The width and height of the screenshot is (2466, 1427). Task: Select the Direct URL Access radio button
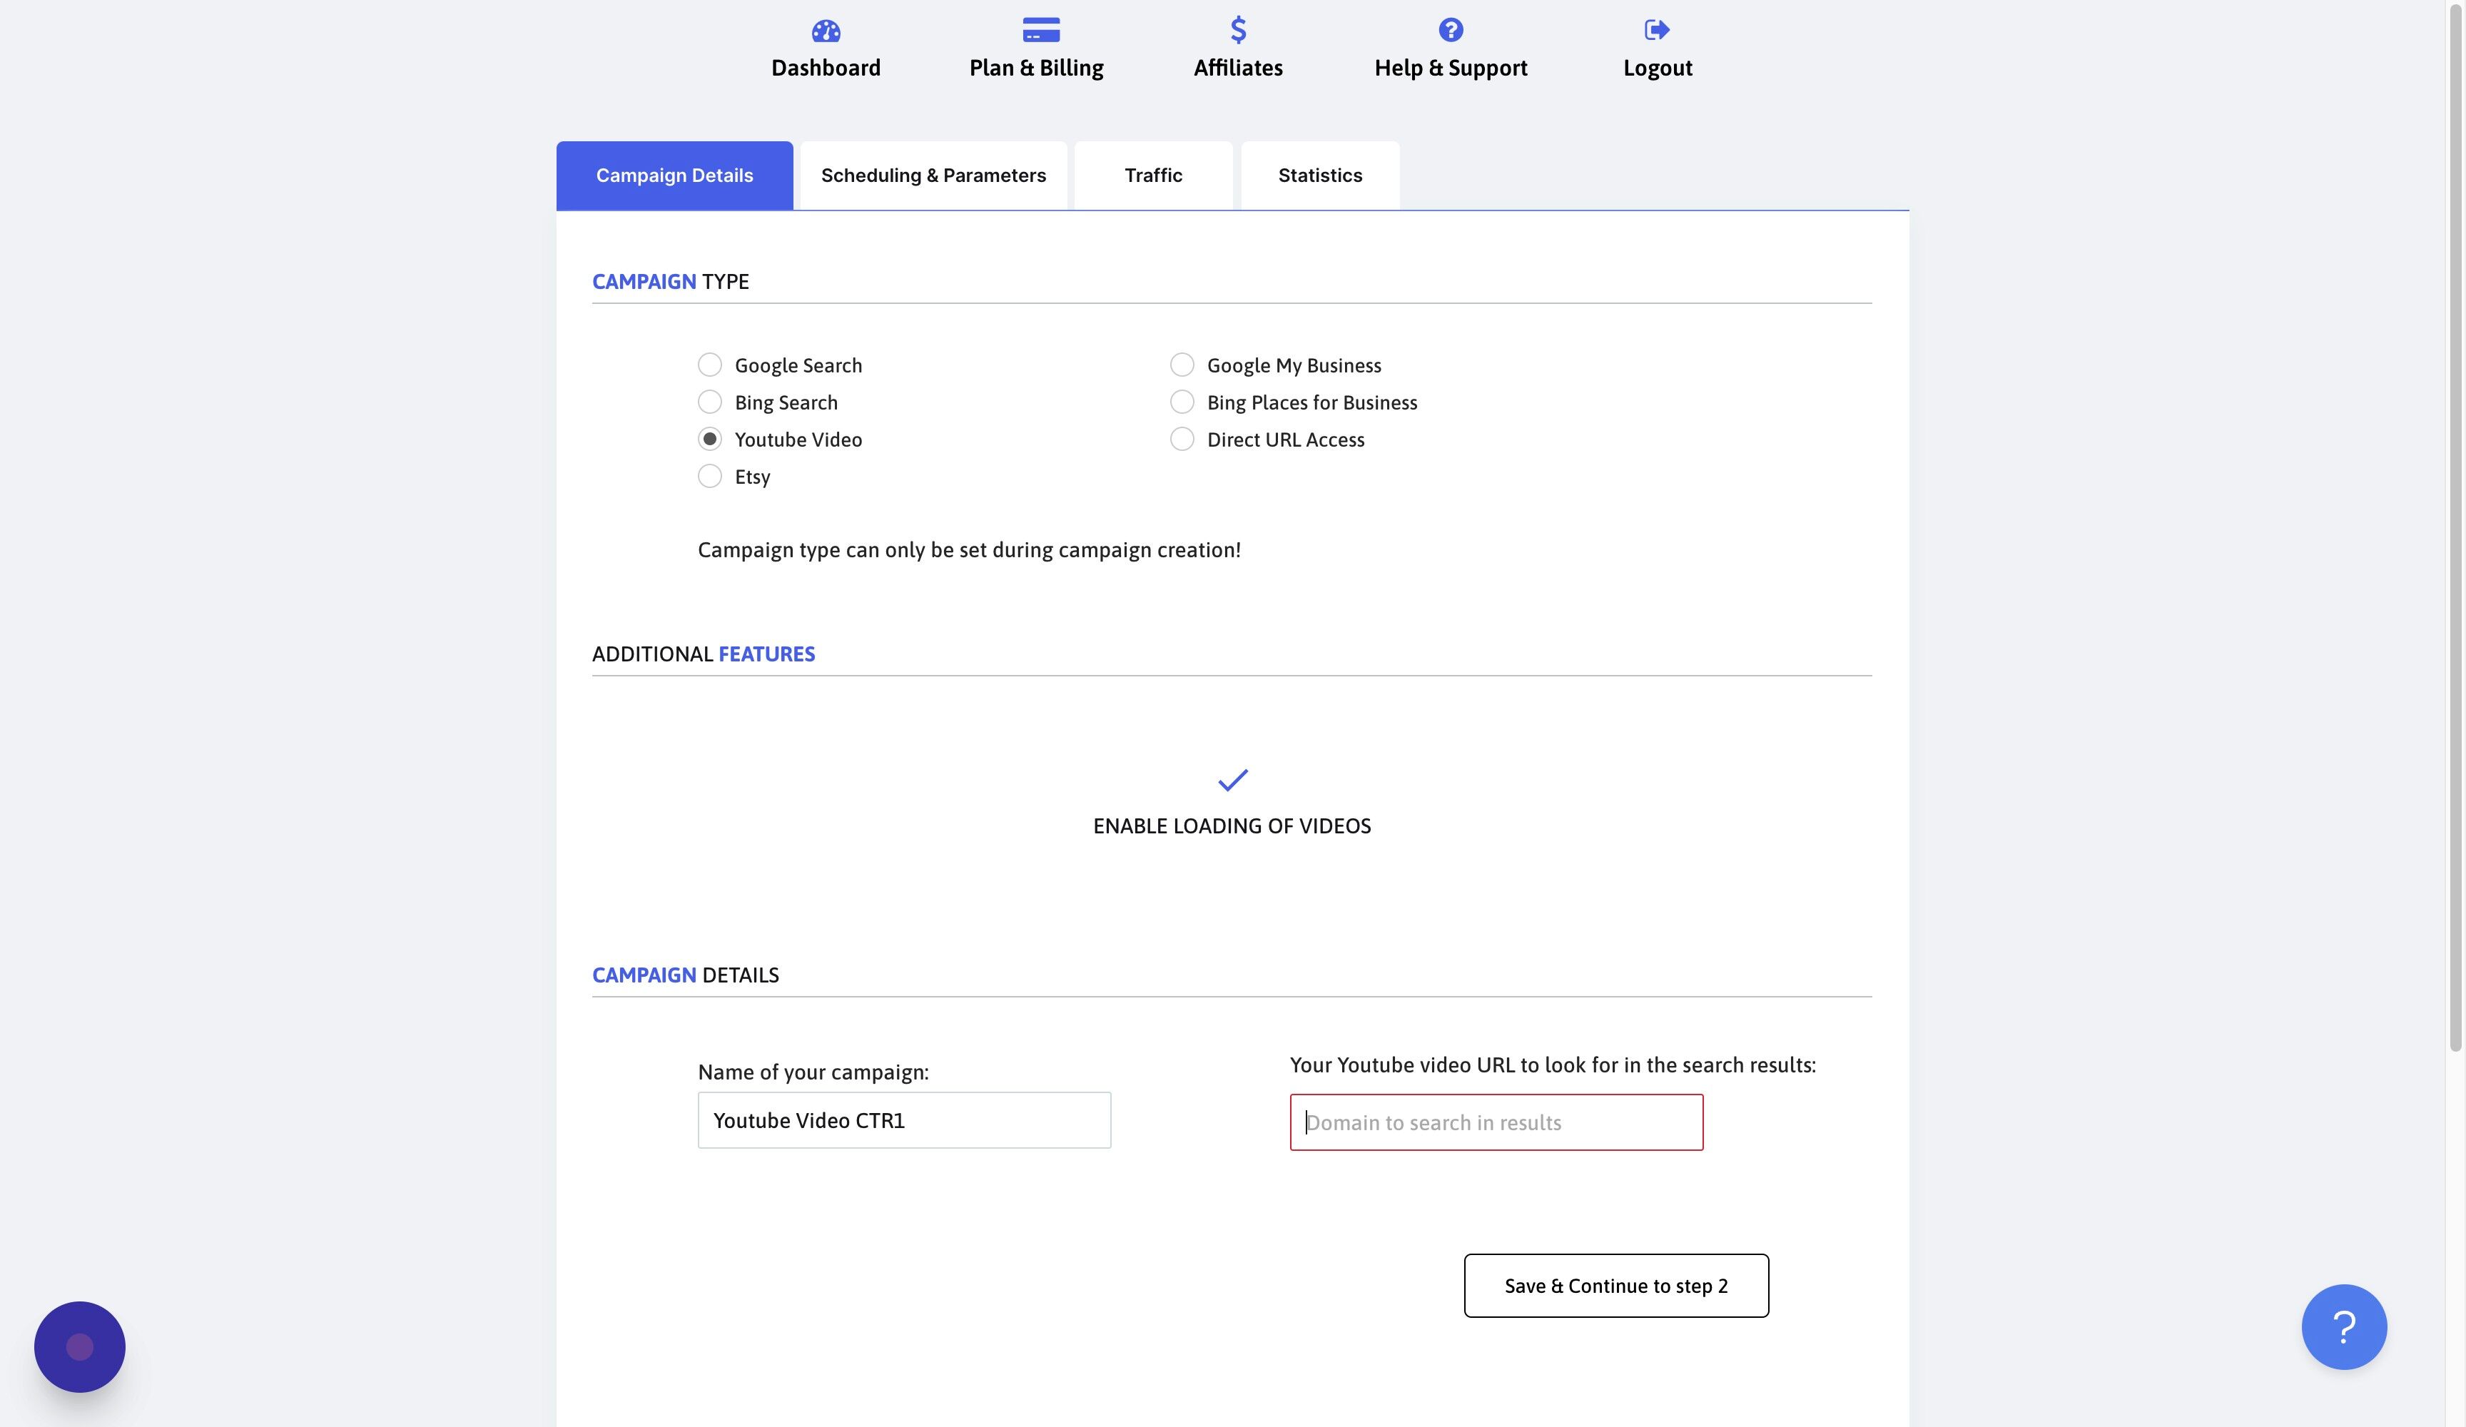[1182, 440]
